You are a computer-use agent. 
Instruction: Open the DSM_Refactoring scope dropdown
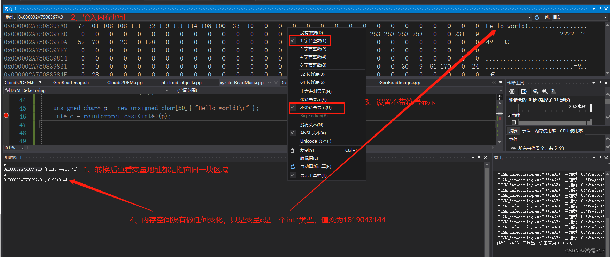[x=167, y=90]
